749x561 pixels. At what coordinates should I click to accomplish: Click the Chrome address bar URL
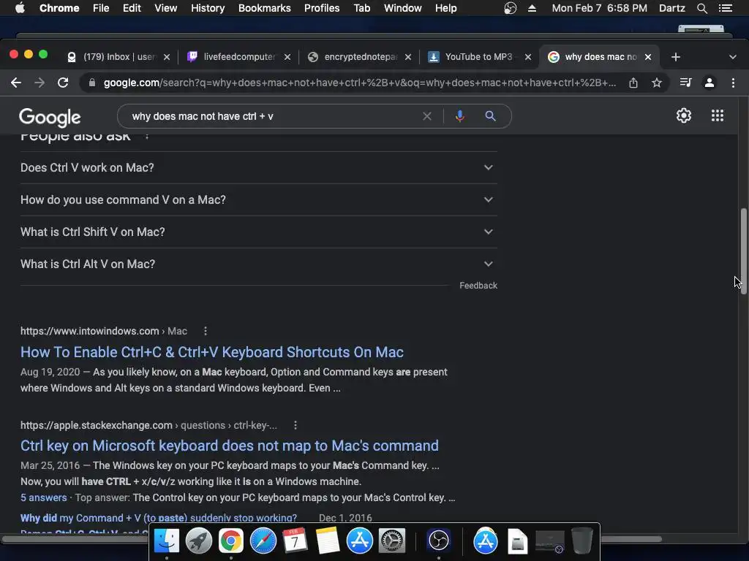[x=359, y=83]
